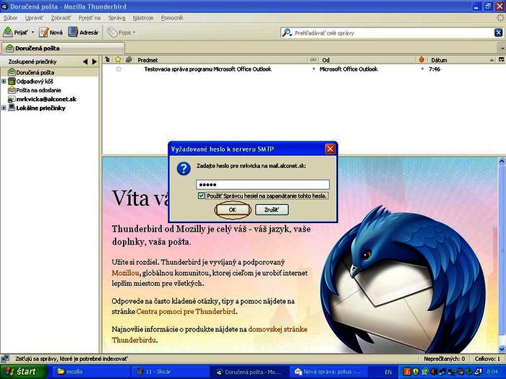Open tab list dropdown at tab bar end
The width and height of the screenshot is (506, 379).
coord(502,48)
